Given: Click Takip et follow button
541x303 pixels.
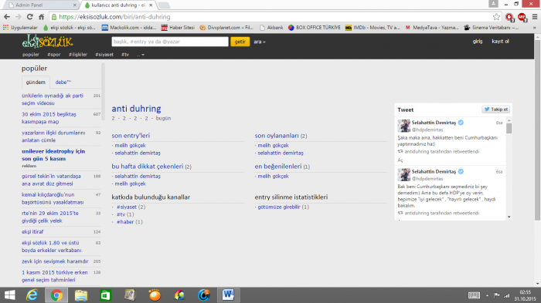Looking at the screenshot, I should tap(496, 109).
